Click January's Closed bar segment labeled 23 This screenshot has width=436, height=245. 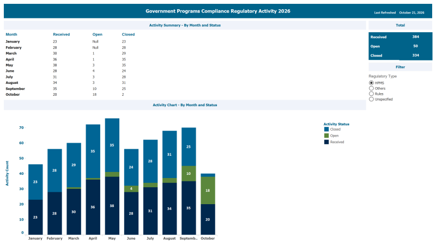tap(35, 182)
